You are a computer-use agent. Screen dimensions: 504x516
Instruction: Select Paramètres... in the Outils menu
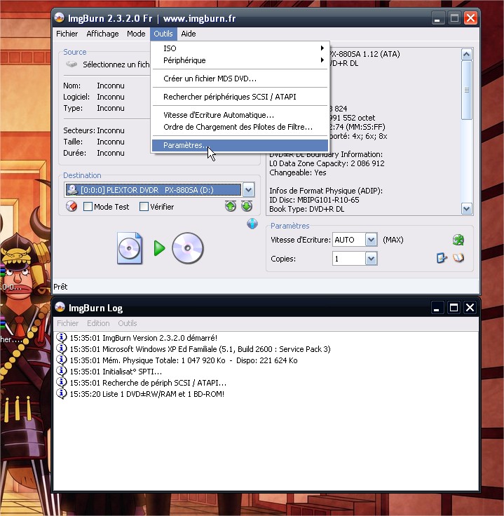[x=184, y=146]
